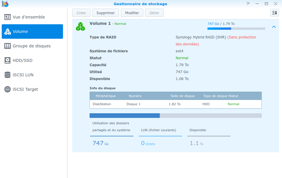Switch to iSCSI LUN section
The width and height of the screenshot is (282, 178).
tap(32, 75)
